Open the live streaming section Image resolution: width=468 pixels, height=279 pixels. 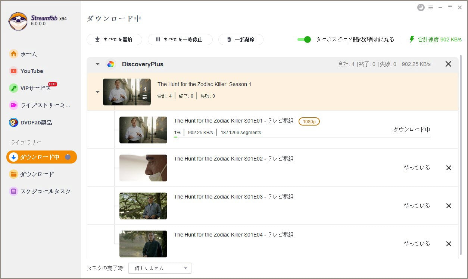(41, 105)
